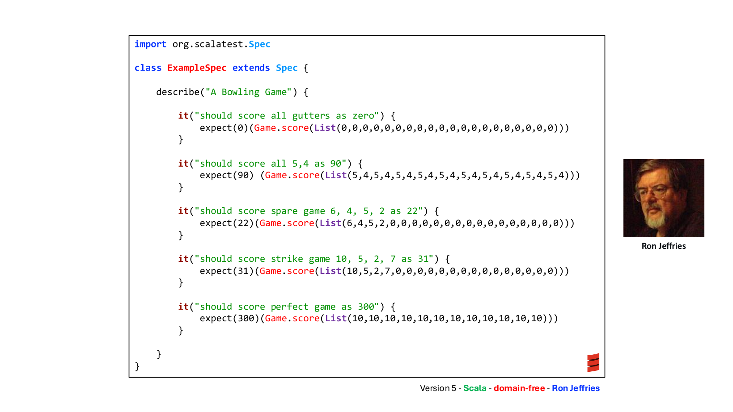Image resolution: width=733 pixels, height=412 pixels.
Task: Click the red domain-free footer text
Action: click(519, 388)
